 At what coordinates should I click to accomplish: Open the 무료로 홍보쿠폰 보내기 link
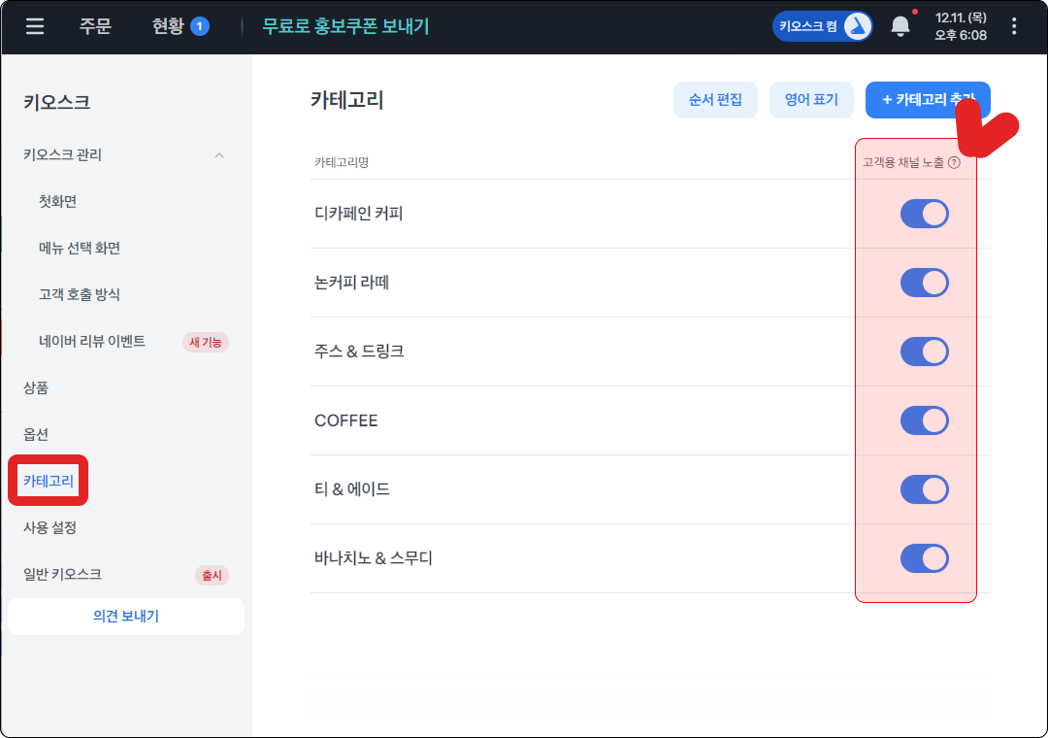[345, 26]
